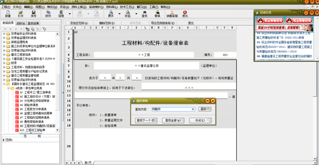Select the 范例1 row in example list
The height and width of the screenshot is (165, 319).
coord(30,140)
